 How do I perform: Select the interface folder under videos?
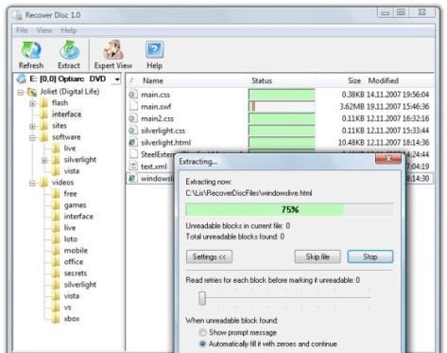tap(78, 217)
